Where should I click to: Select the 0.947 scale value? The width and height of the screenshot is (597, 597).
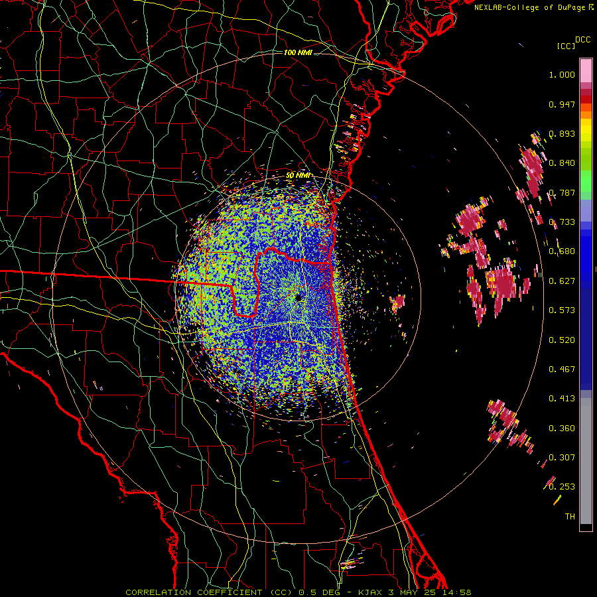pos(562,104)
